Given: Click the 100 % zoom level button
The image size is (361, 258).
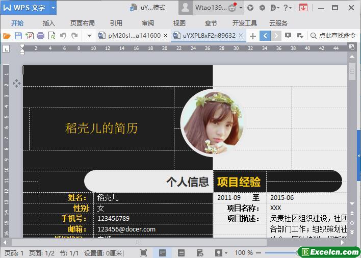Looking at the screenshot, I should pos(244,253).
